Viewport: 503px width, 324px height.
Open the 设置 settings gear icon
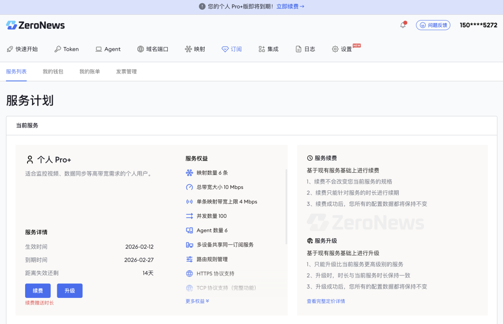334,49
